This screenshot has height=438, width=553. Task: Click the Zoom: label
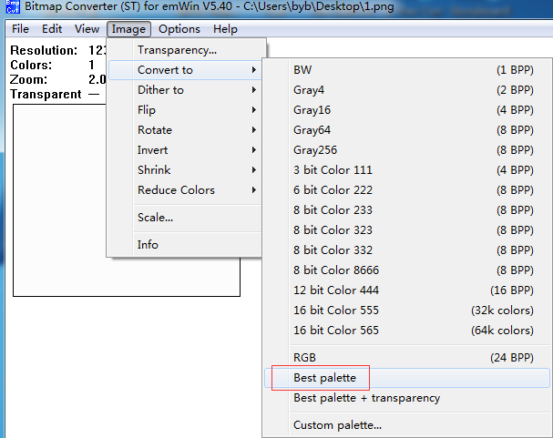click(x=28, y=79)
